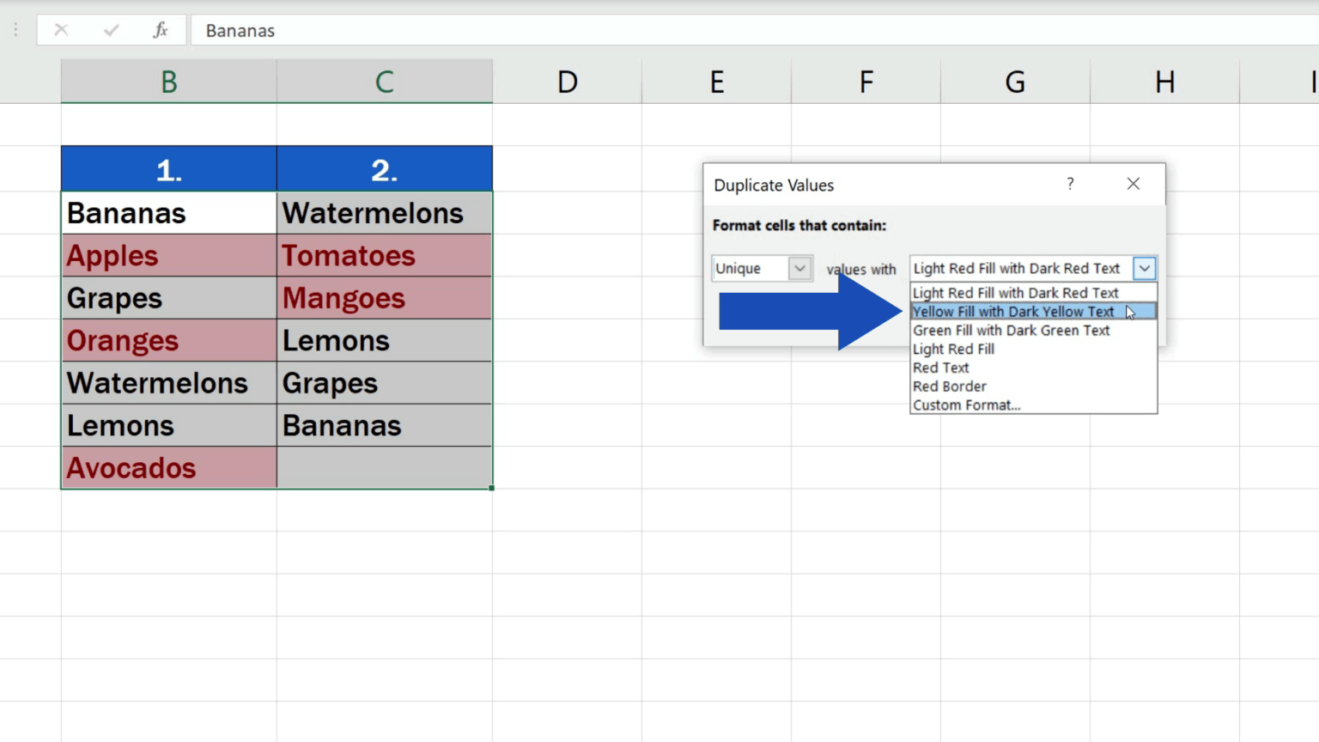Screen dimensions: 1319x742
Task: Close the Duplicate Values dialog
Action: click(x=1134, y=184)
